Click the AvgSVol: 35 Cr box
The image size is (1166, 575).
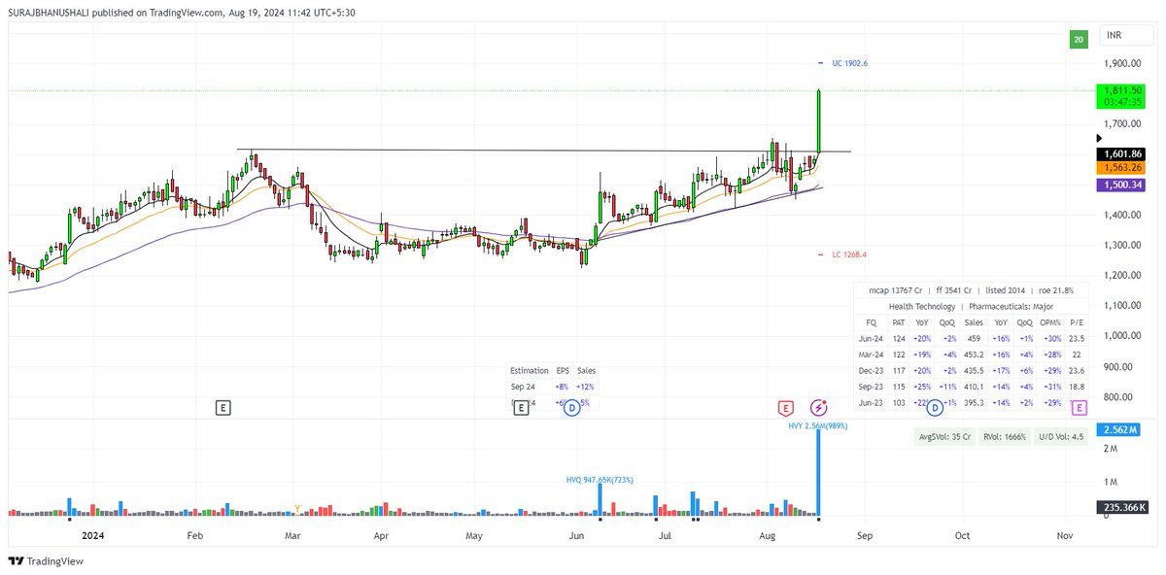click(943, 437)
